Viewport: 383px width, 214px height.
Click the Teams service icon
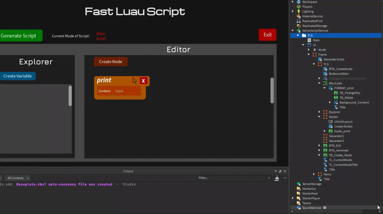click(x=298, y=203)
